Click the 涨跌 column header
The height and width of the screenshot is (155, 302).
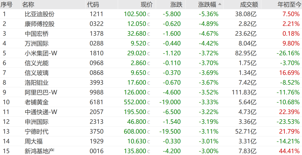pyautogui.click(x=176, y=4)
